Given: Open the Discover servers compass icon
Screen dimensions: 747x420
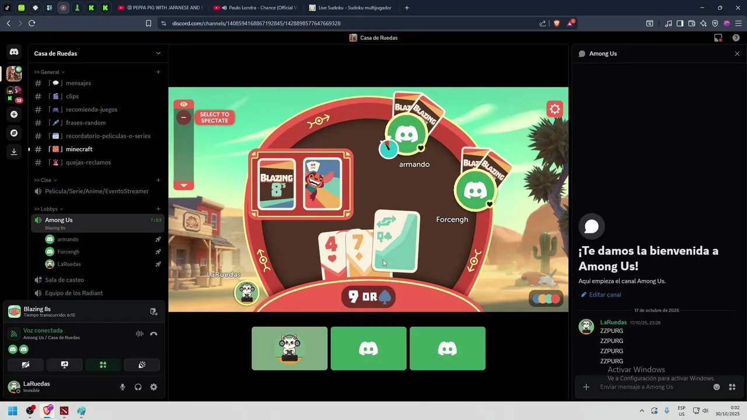Looking at the screenshot, I should point(14,133).
